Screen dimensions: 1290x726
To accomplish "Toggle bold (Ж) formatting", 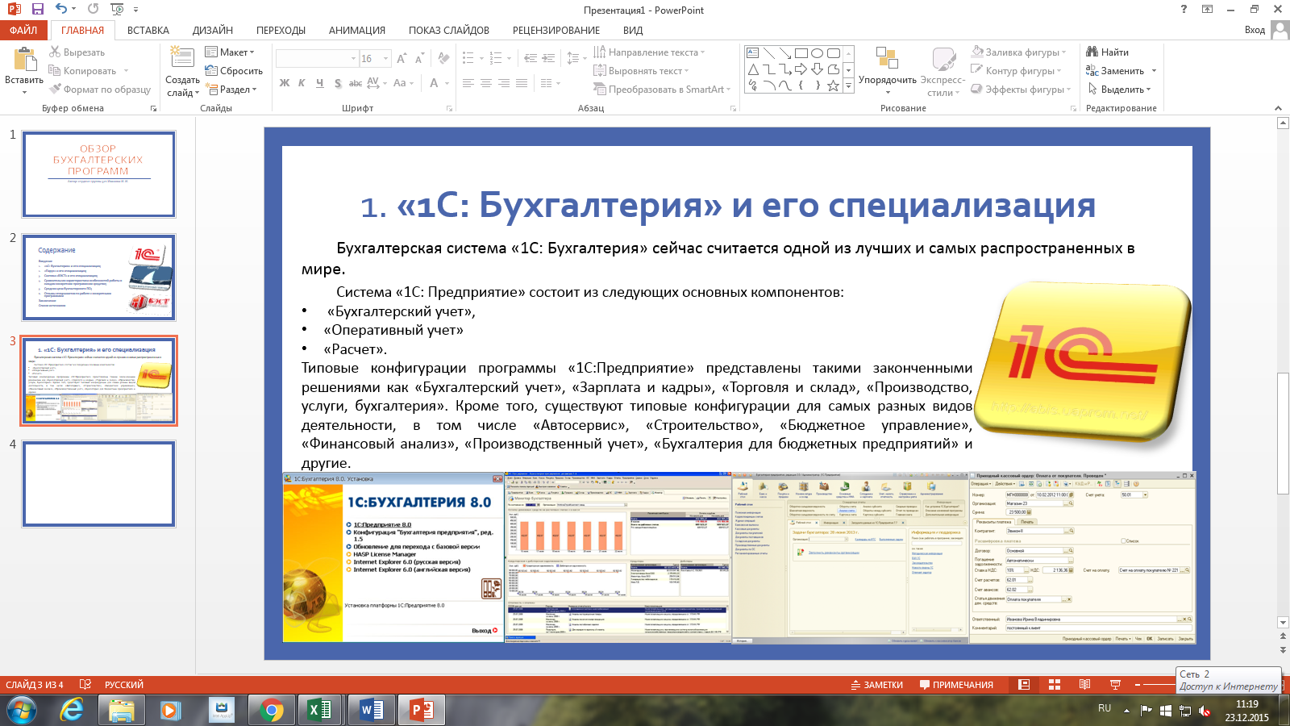I will 284,82.
